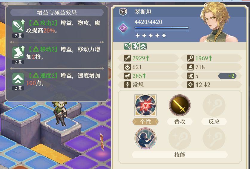Image resolution: width=250 pixels, height=169 pixels.
Task: Click the movement boot buff status icon
Action: click(135, 46)
